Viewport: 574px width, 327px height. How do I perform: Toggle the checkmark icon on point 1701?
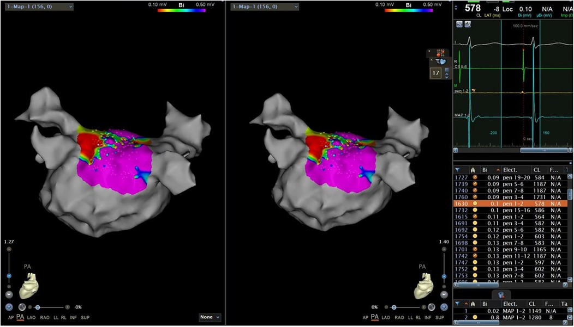(x=475, y=249)
